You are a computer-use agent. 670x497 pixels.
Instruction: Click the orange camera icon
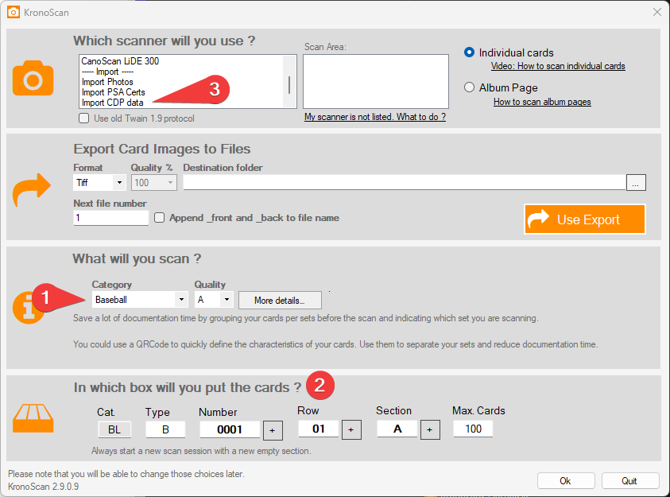pos(33,78)
